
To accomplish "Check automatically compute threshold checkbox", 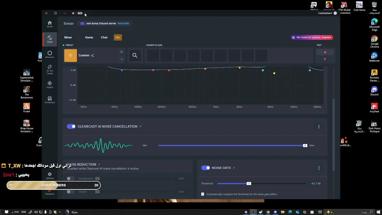I will (x=203, y=194).
